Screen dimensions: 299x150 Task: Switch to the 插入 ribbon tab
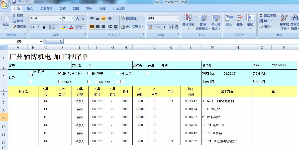click(30, 8)
